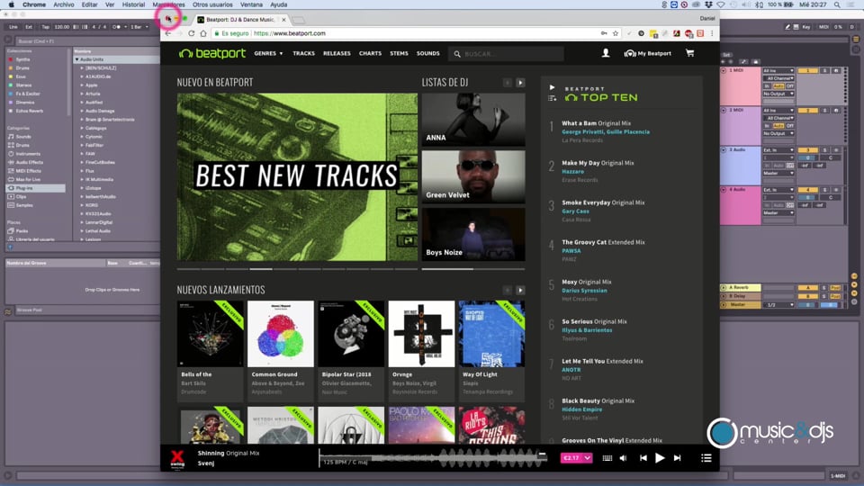Open Spotlight search in menu bar
The width and height of the screenshot is (864, 486).
pyautogui.click(x=837, y=4)
